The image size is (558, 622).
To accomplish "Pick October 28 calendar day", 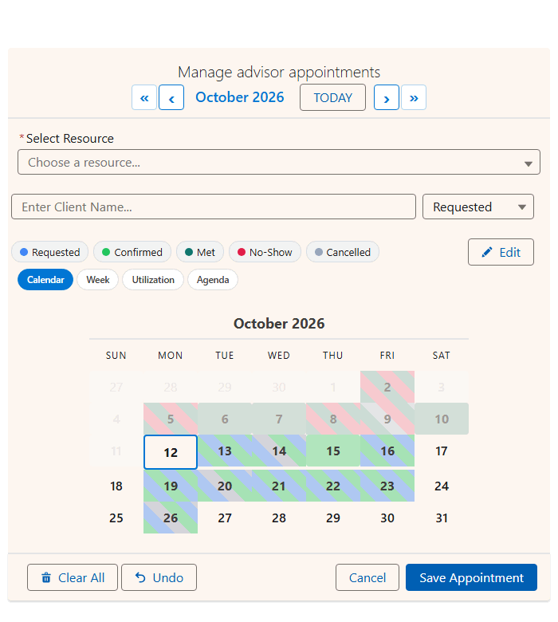I will (x=279, y=518).
